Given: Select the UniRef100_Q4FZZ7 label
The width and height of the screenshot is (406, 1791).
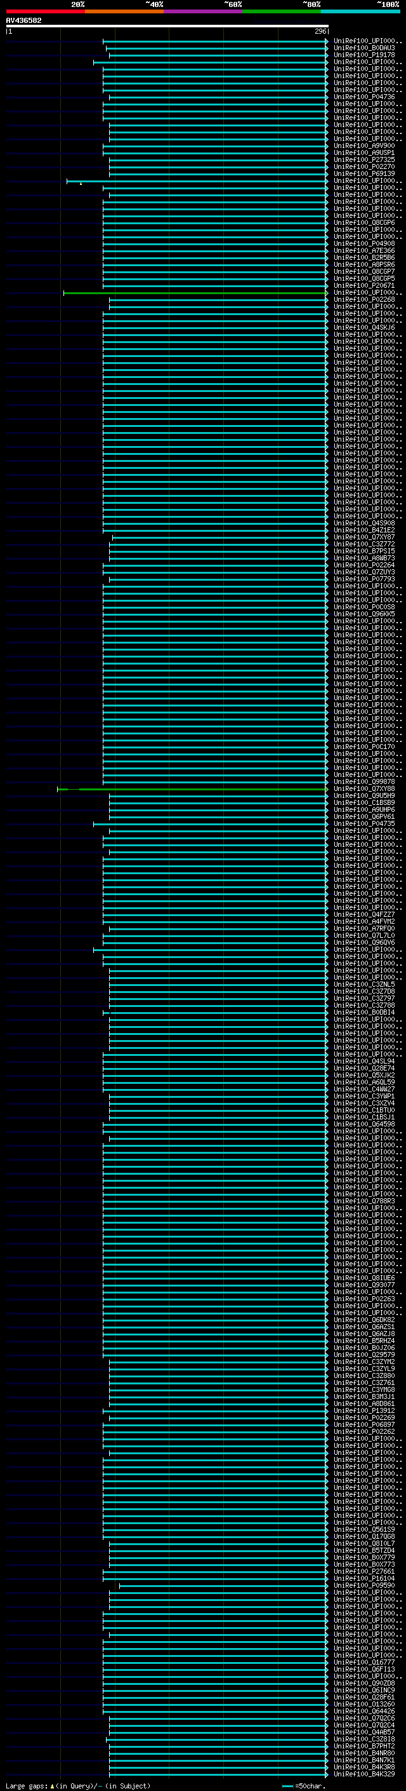Looking at the screenshot, I should click(x=364, y=914).
